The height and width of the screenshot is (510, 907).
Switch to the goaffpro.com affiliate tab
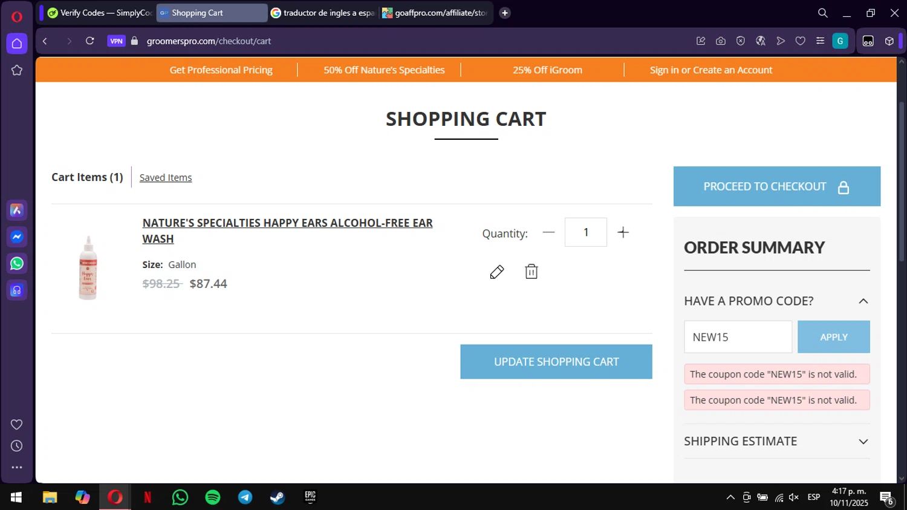point(435,13)
